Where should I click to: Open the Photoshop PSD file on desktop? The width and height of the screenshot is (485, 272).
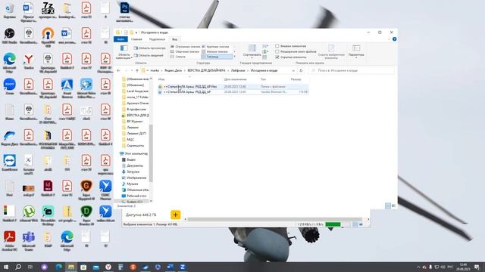point(124,12)
